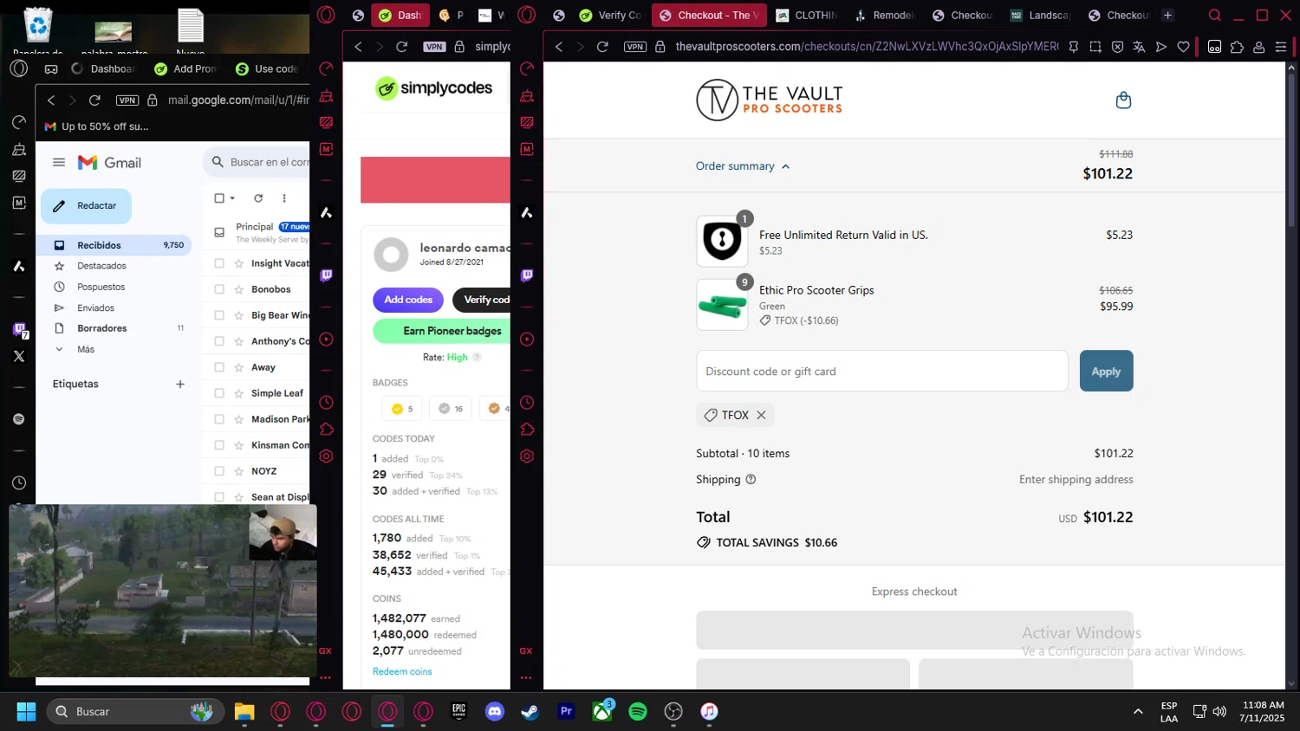The image size is (1300, 731).
Task: Select the Big Bear email checkbox
Action: [219, 315]
